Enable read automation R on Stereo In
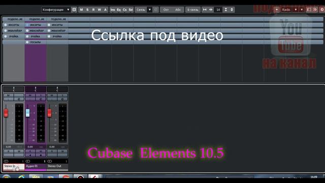The width and height of the screenshot is (325, 183). pyautogui.click(x=9, y=151)
